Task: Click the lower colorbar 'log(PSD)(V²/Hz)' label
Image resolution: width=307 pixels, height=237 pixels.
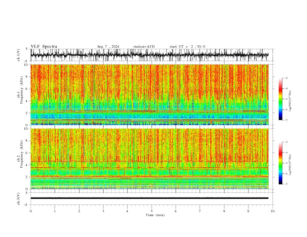Action: (x=290, y=165)
